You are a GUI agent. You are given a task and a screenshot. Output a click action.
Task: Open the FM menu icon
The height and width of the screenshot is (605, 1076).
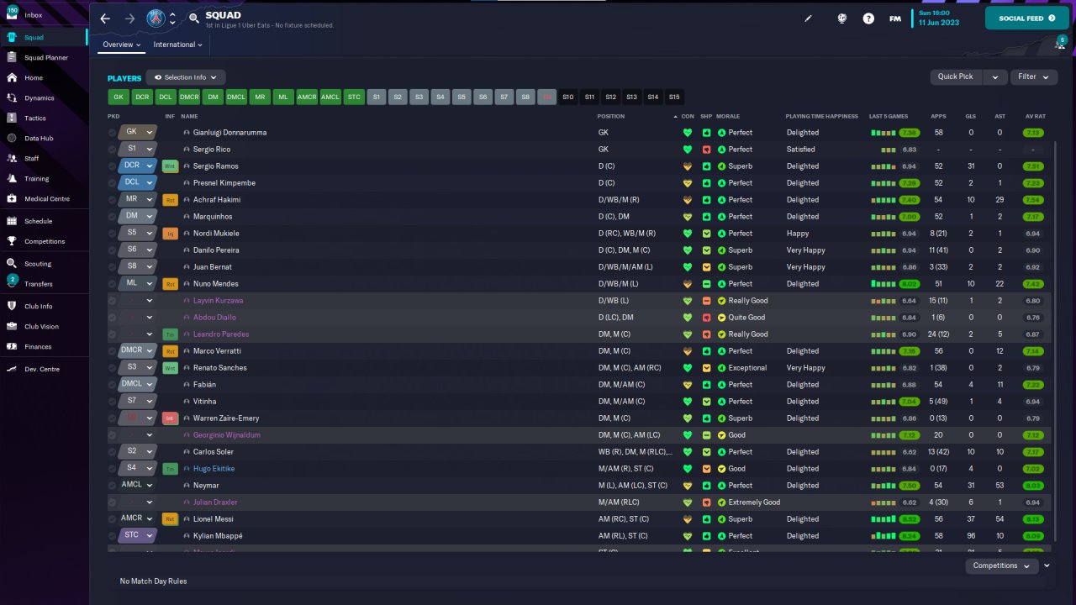[895, 18]
